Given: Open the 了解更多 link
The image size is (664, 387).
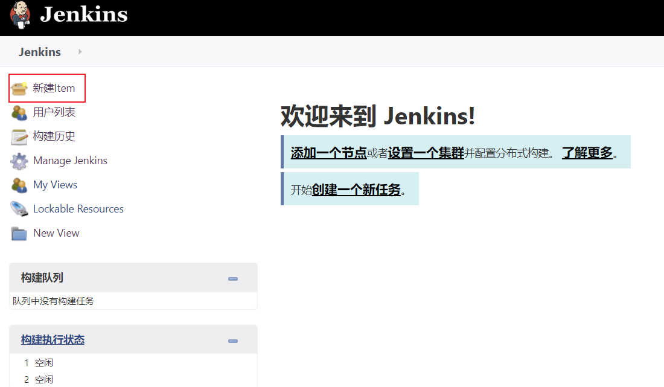Looking at the screenshot, I should click(587, 153).
